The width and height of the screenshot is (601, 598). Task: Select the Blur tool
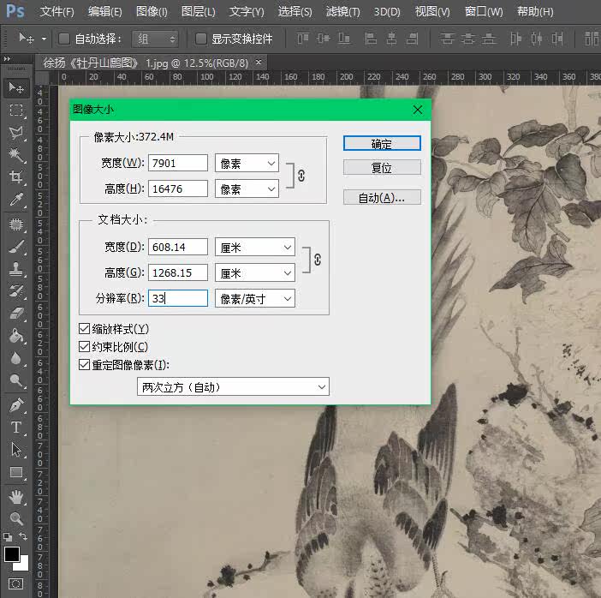point(16,358)
